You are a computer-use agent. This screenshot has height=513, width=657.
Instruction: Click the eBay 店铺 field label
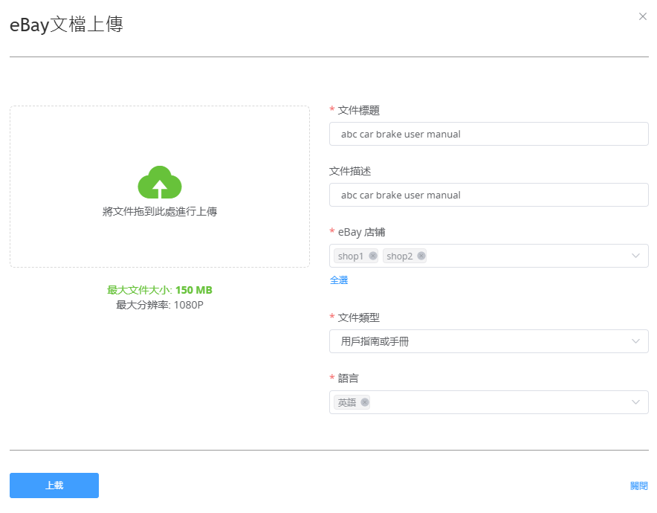pos(361,232)
